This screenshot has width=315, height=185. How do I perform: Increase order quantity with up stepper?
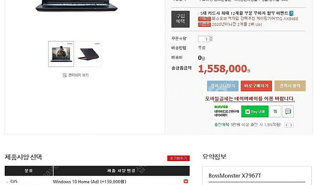tap(211, 37)
